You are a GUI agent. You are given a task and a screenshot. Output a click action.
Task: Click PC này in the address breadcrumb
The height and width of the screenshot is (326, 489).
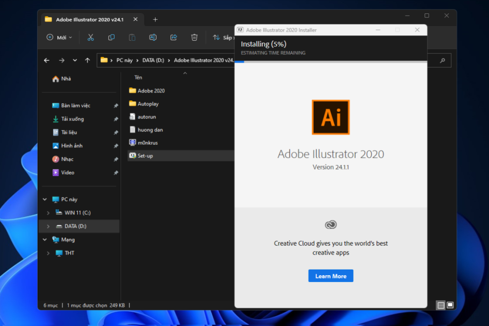point(125,60)
